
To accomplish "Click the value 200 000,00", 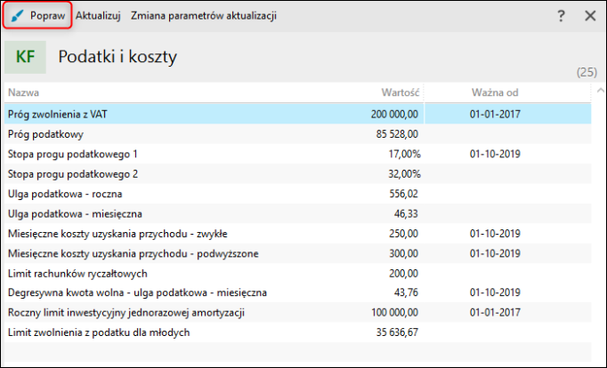I will coord(394,115).
